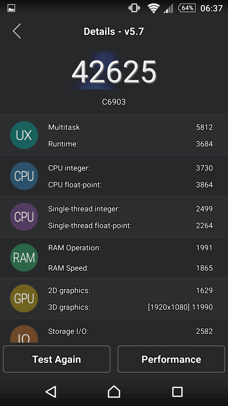Tap the recent apps square icon
Screen dimensions: 228x406
(177, 392)
